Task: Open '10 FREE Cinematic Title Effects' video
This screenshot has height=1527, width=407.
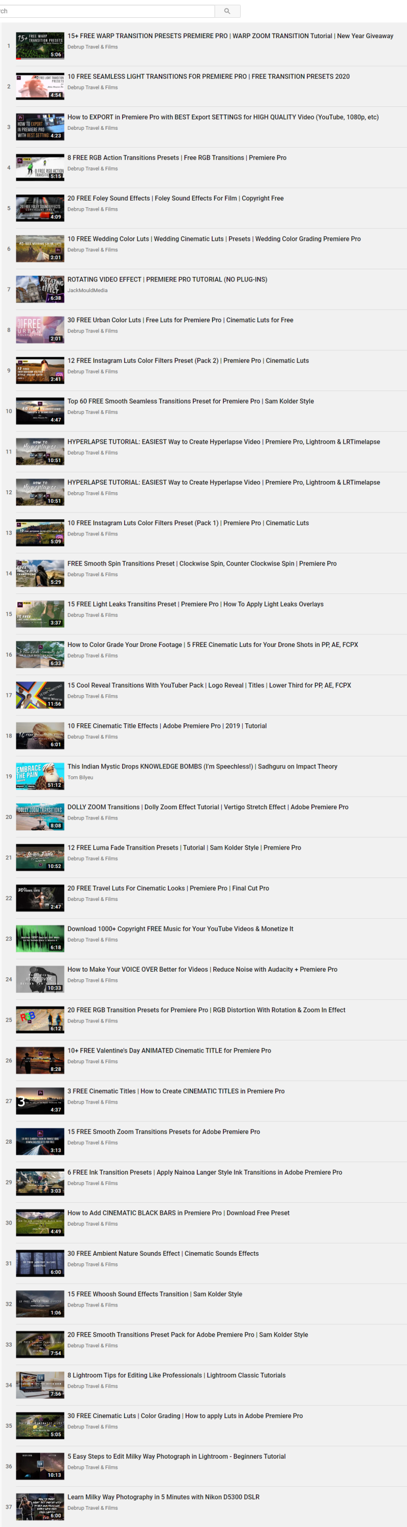Action: 167,726
